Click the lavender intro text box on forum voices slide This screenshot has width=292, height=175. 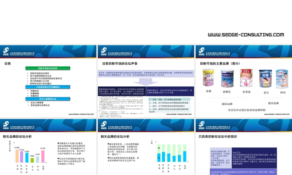pyautogui.click(x=146, y=74)
